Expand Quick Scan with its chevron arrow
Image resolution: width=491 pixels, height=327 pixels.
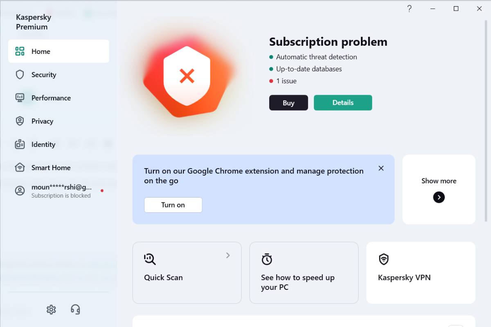[228, 256]
